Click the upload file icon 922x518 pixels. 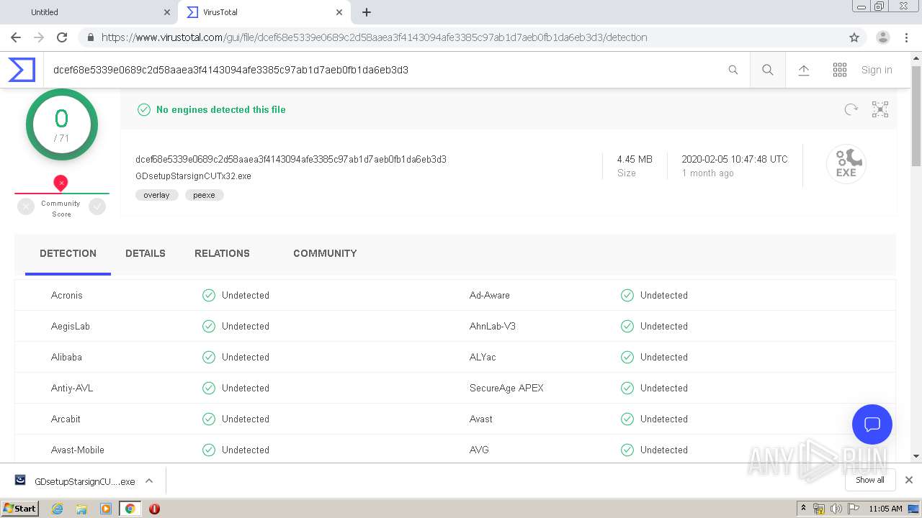pos(804,70)
